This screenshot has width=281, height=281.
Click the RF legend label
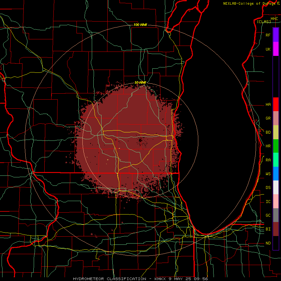pos(268,35)
